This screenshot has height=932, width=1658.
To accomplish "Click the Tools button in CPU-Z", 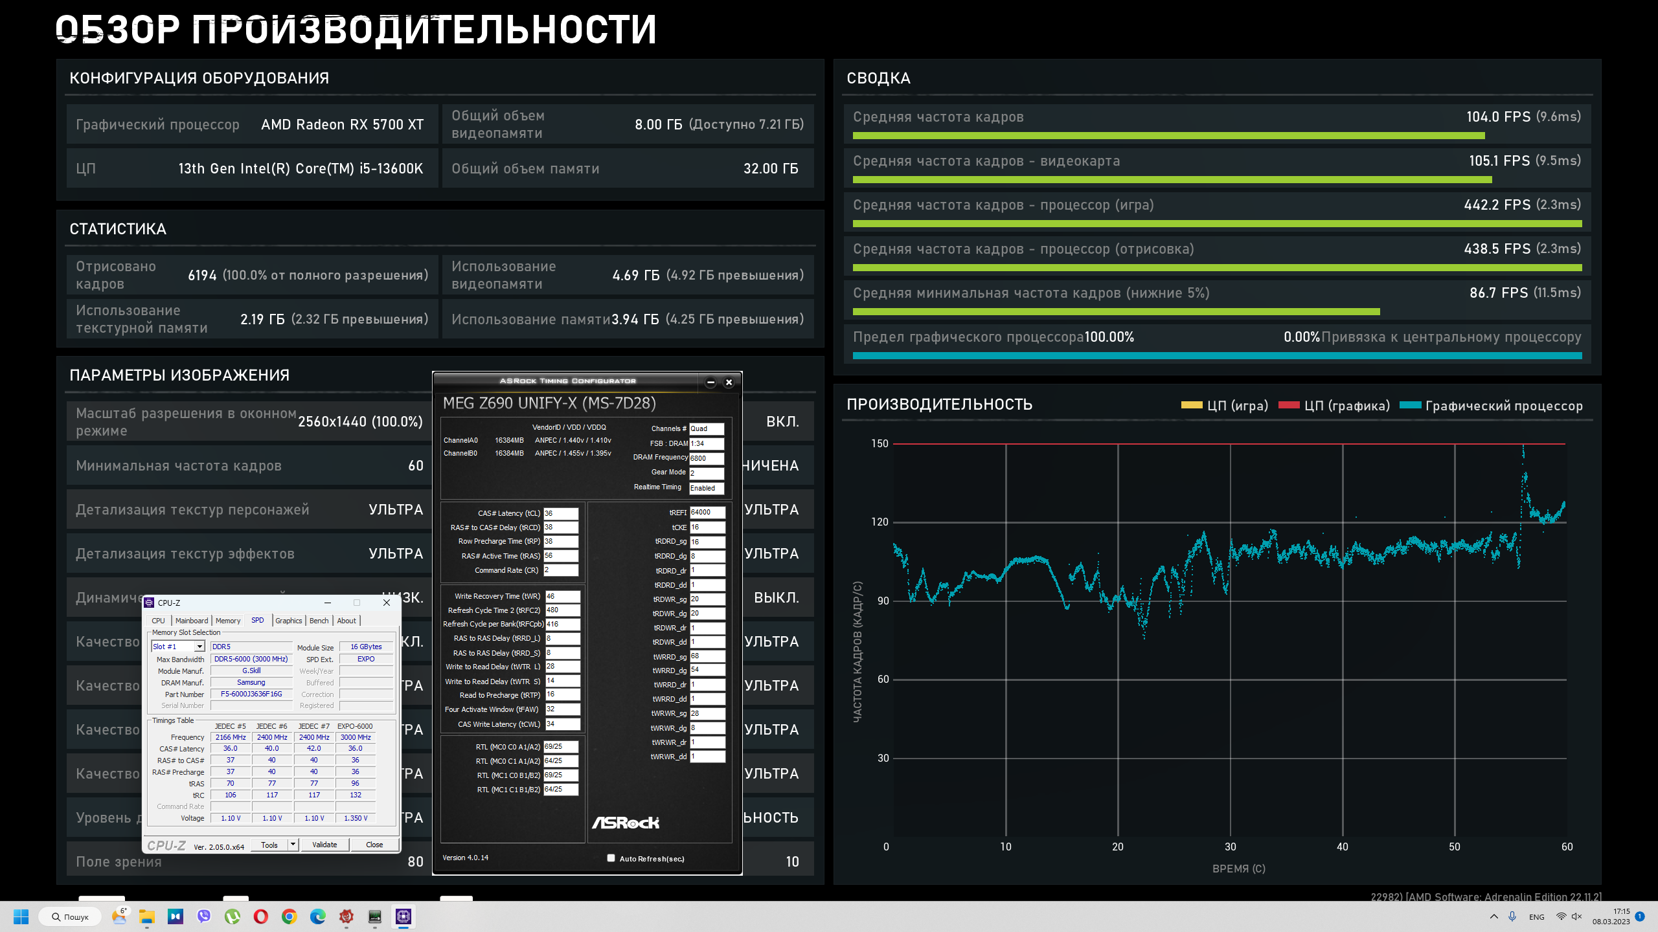I will (x=269, y=845).
